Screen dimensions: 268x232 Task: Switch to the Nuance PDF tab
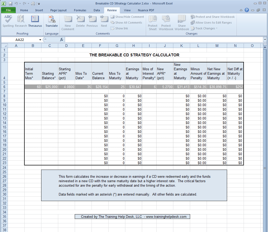146,10
